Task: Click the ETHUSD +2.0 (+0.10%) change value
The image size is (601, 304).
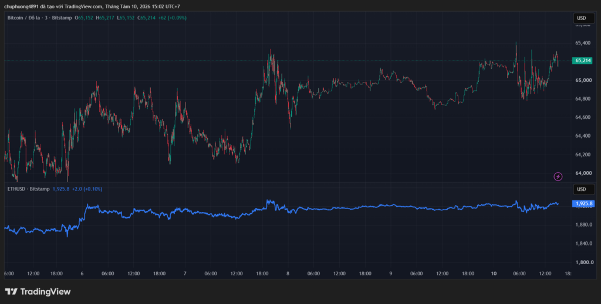Action: tap(87, 189)
